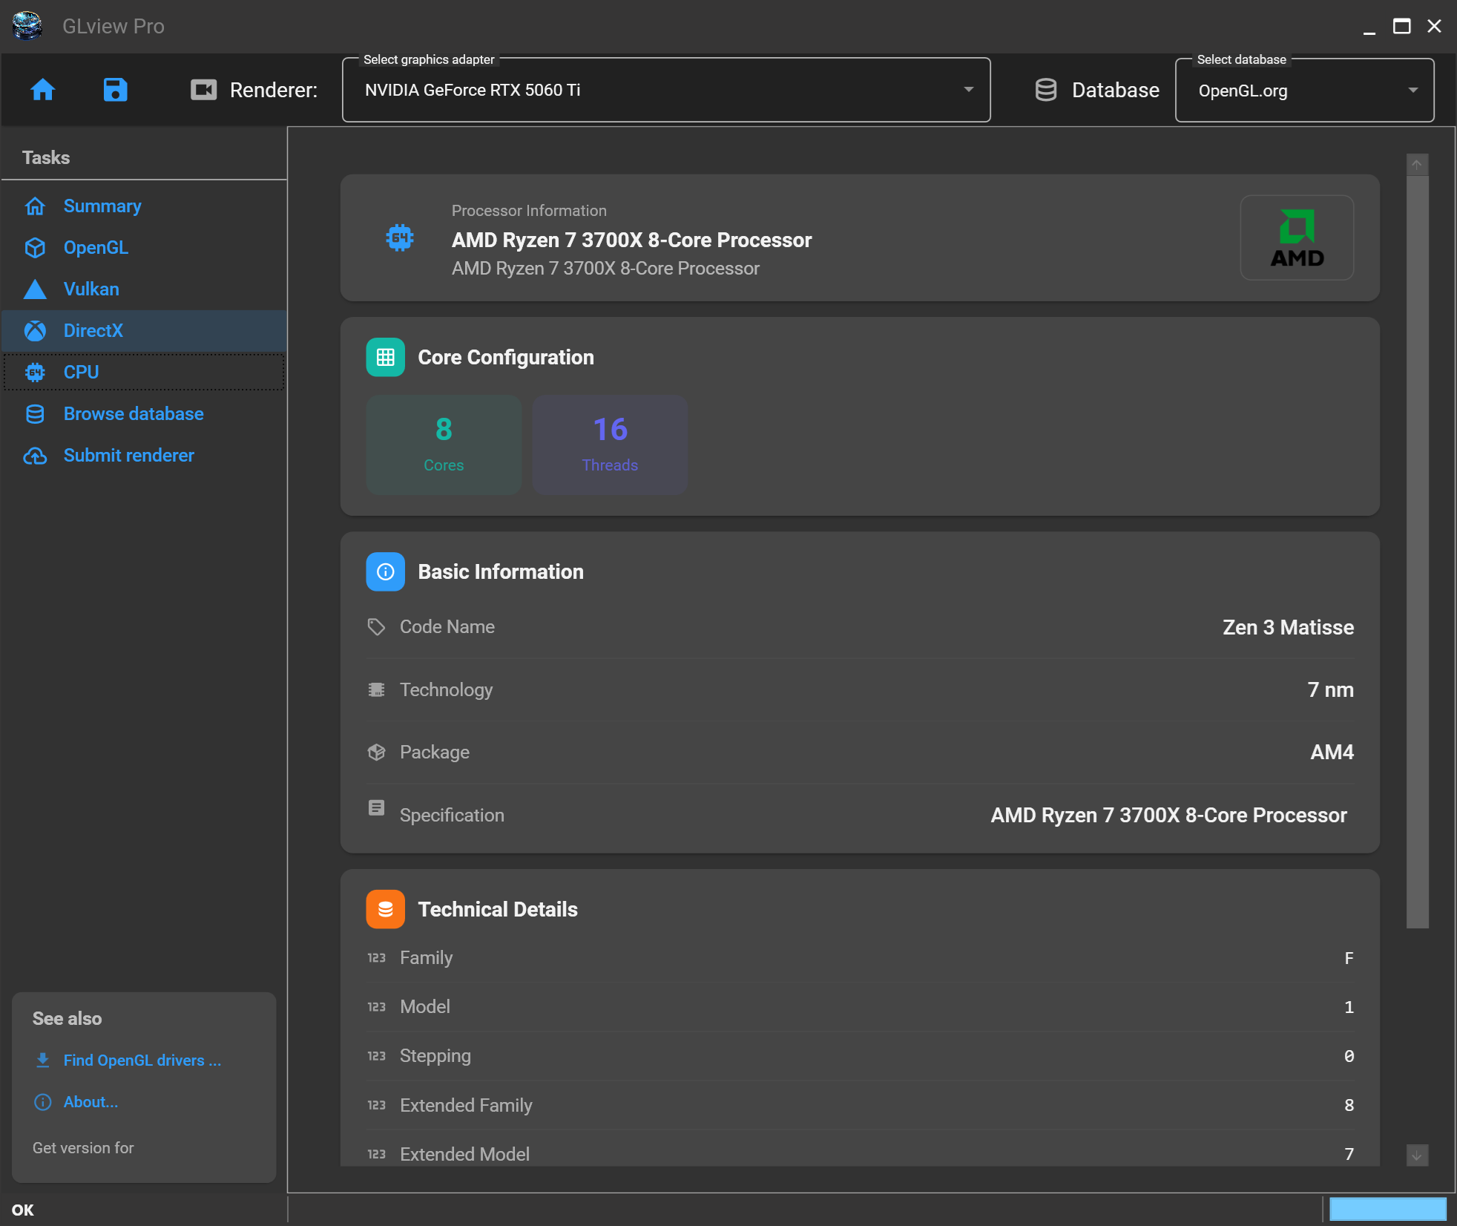
Task: Follow the Find OpenGL drivers link
Action: 142,1060
